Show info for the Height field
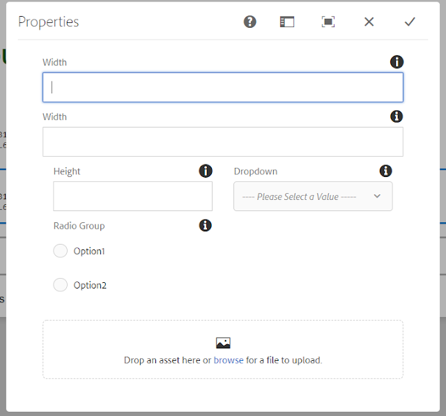 click(x=205, y=171)
